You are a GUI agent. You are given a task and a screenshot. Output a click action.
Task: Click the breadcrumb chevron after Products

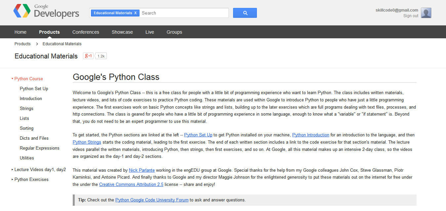pyautogui.click(x=37, y=44)
